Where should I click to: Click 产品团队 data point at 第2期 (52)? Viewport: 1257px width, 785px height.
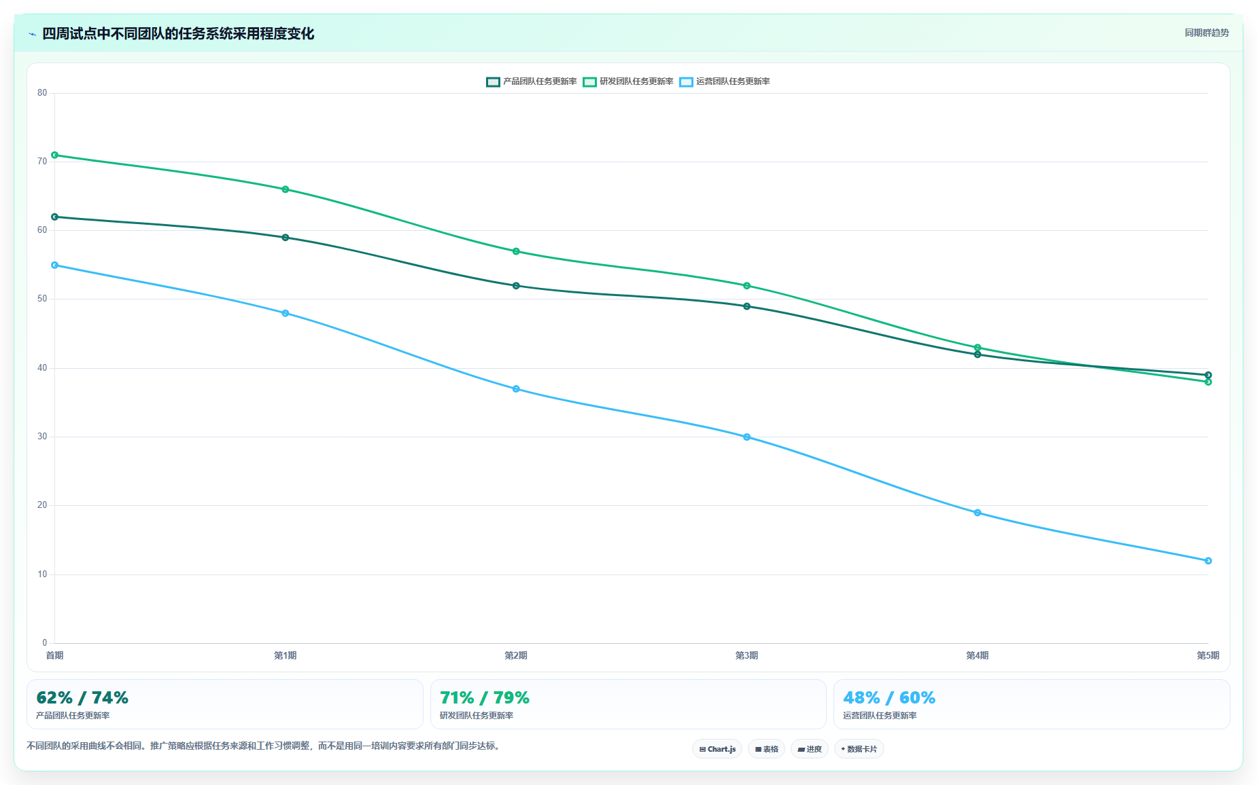(516, 286)
